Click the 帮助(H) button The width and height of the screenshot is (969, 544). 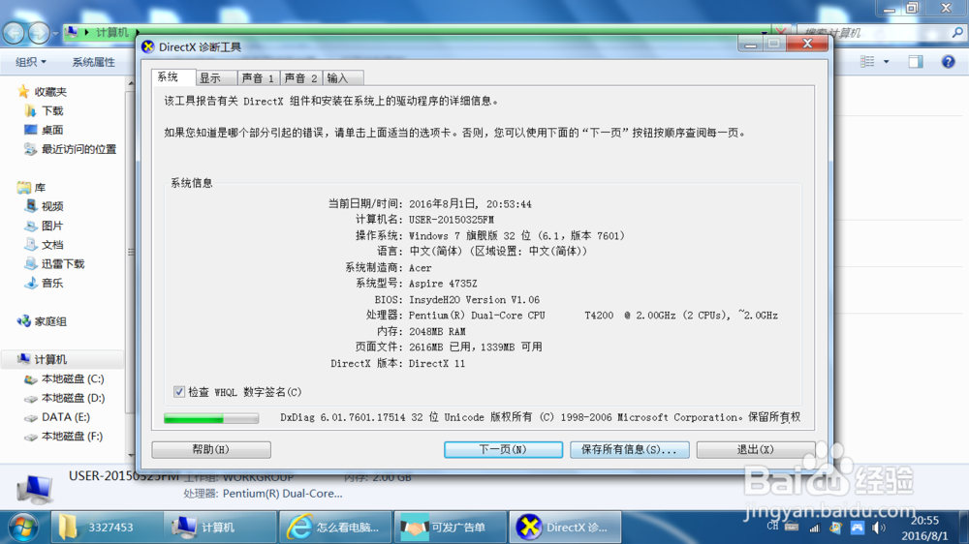210,449
